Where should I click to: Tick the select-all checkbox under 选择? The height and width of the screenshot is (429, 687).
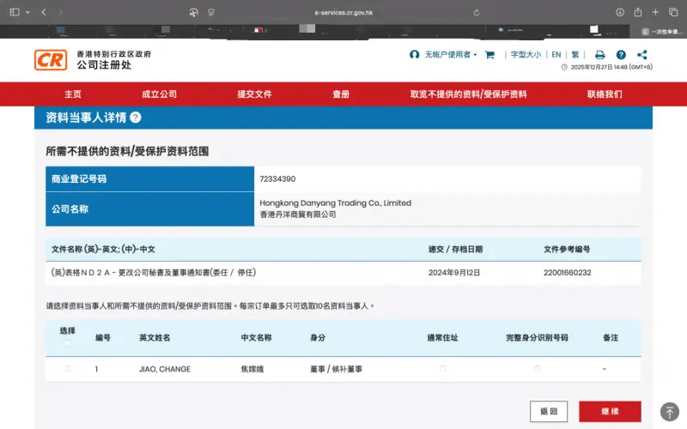[x=68, y=345]
